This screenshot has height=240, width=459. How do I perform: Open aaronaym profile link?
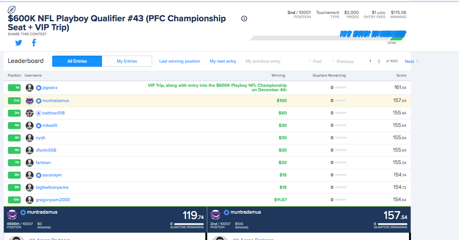(x=52, y=175)
